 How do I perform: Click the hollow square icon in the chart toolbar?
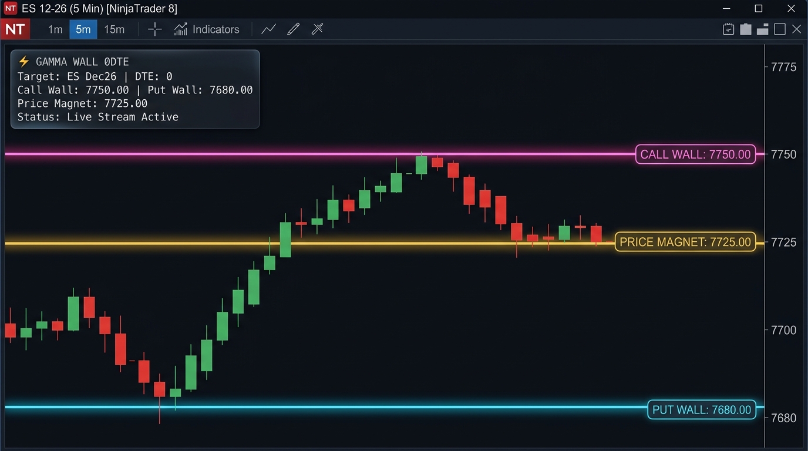780,29
